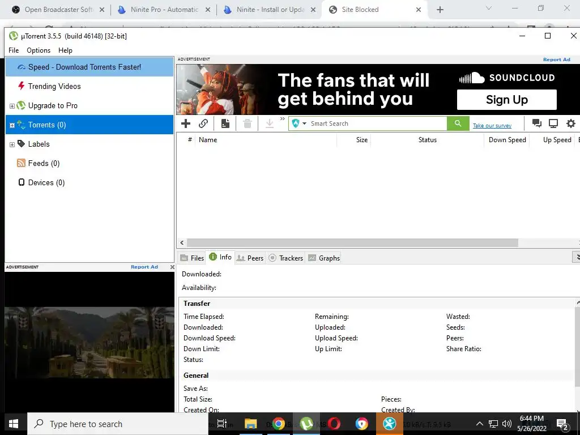
Task: Open the File menu
Action: tap(14, 50)
